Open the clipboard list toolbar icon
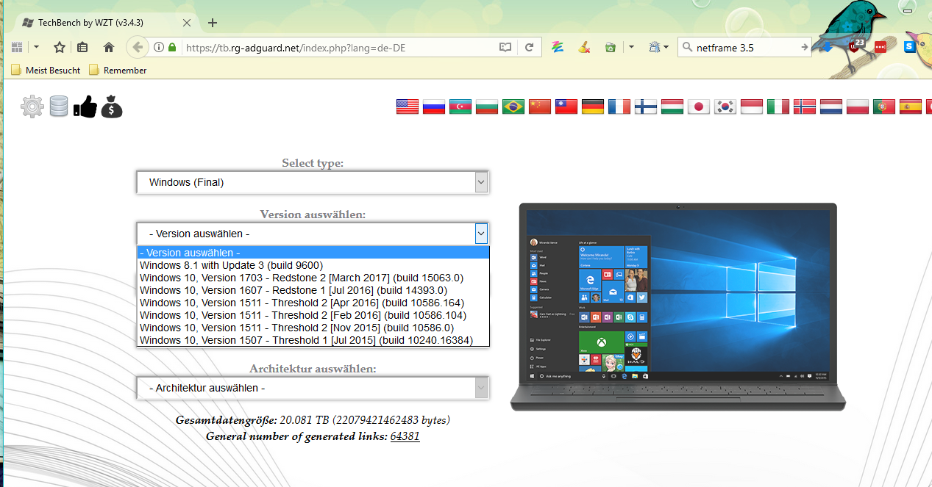Image resolution: width=932 pixels, height=487 pixels. 82,47
